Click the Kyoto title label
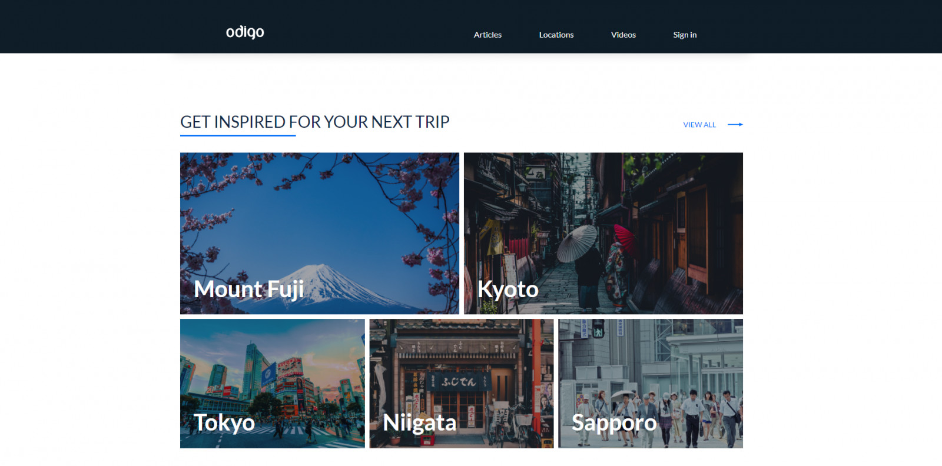 (508, 289)
